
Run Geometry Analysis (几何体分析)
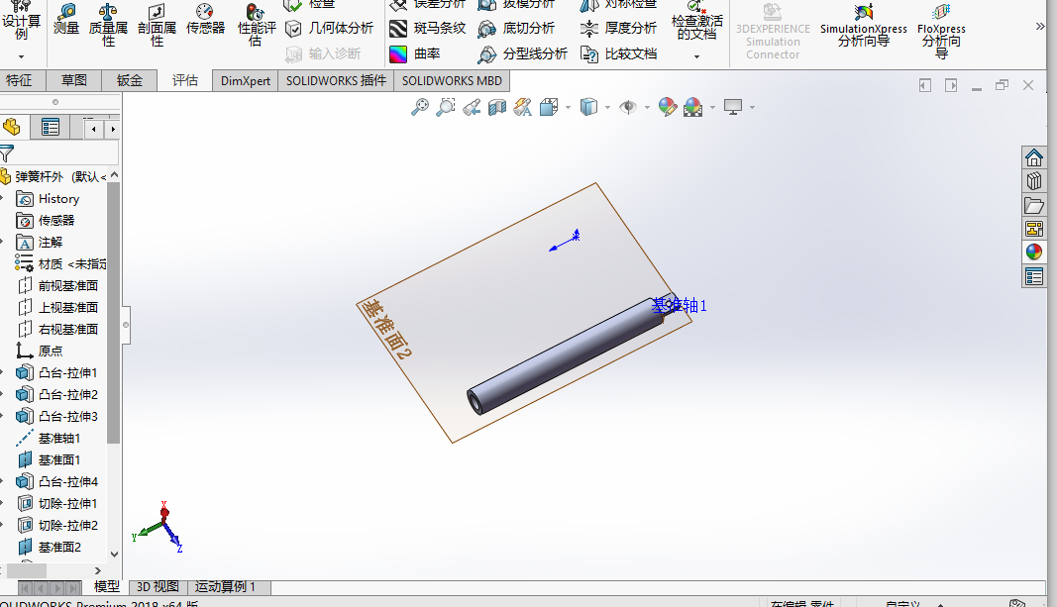click(x=329, y=29)
